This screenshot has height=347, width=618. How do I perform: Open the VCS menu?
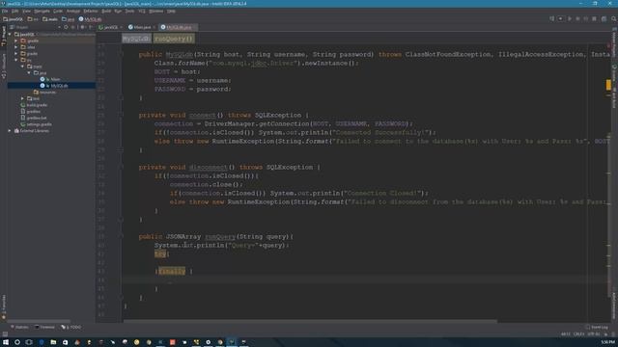(x=142, y=12)
